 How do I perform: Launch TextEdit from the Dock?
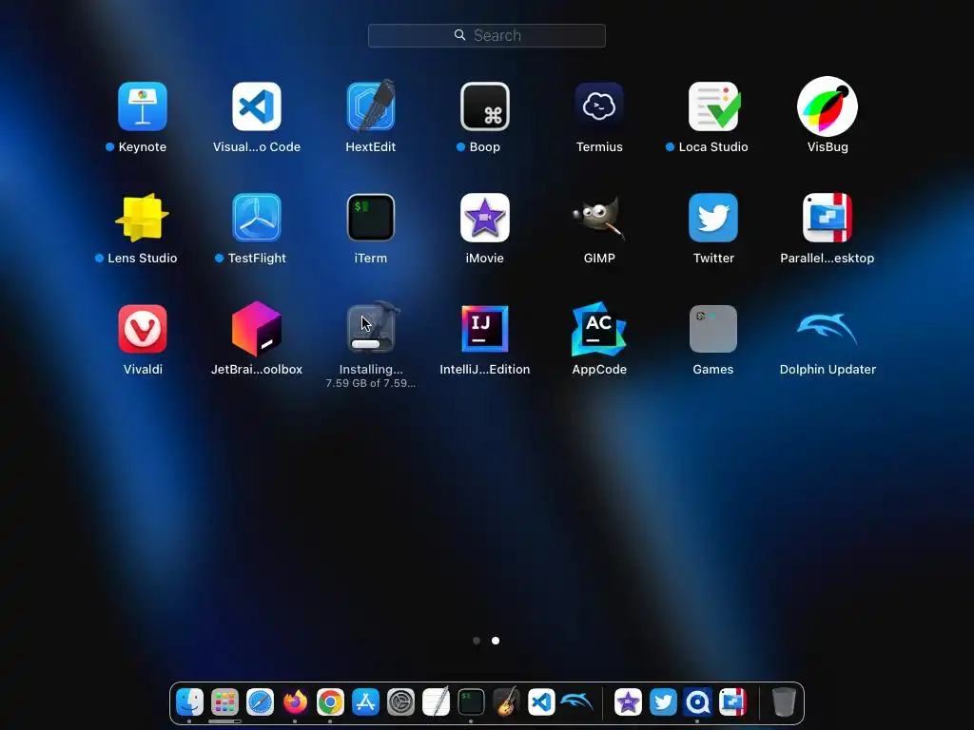(436, 702)
